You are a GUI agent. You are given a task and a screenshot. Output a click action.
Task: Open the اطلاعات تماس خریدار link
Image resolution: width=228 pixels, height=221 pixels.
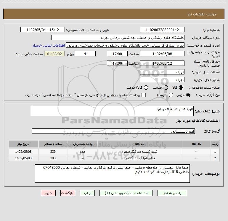(x=49, y=45)
